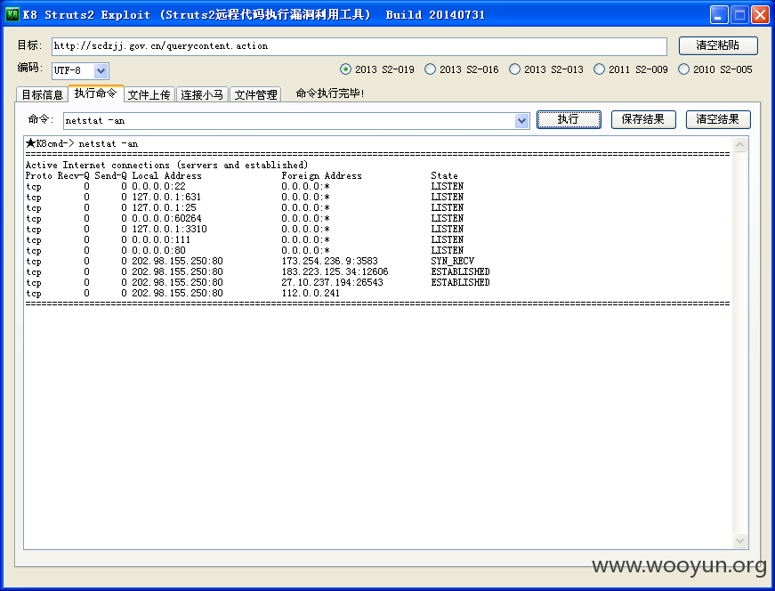Click the 'Active Internet connections' output line
Viewport: 775px width, 591px height.
166,165
